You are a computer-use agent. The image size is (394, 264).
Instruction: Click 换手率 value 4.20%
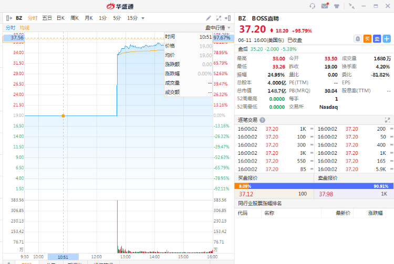(x=382, y=67)
